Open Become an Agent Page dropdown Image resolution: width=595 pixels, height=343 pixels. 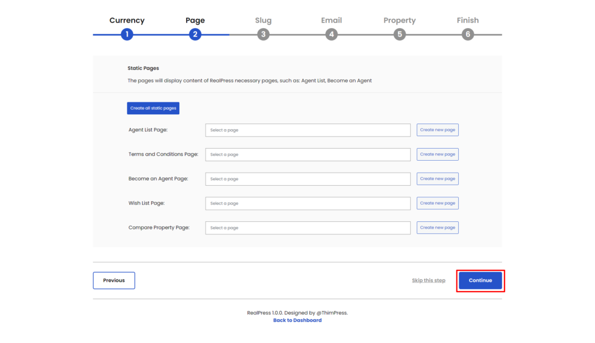[x=308, y=179]
